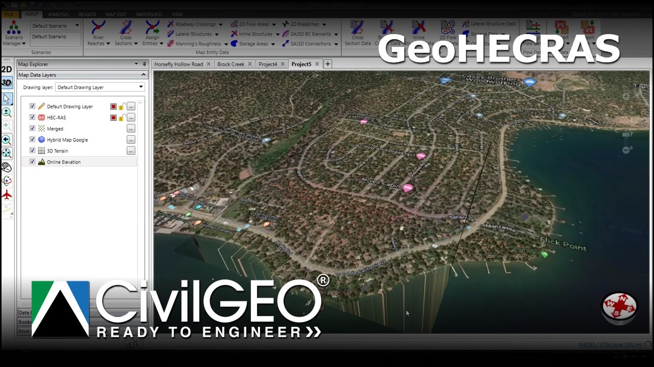Image resolution: width=654 pixels, height=367 pixels.
Task: Open options button for HEC-RAS layer
Action: click(131, 118)
